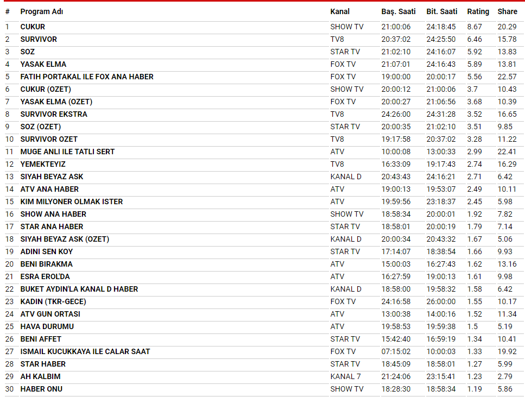
Task: Click the 'Rating' column header
Action: tap(478, 12)
